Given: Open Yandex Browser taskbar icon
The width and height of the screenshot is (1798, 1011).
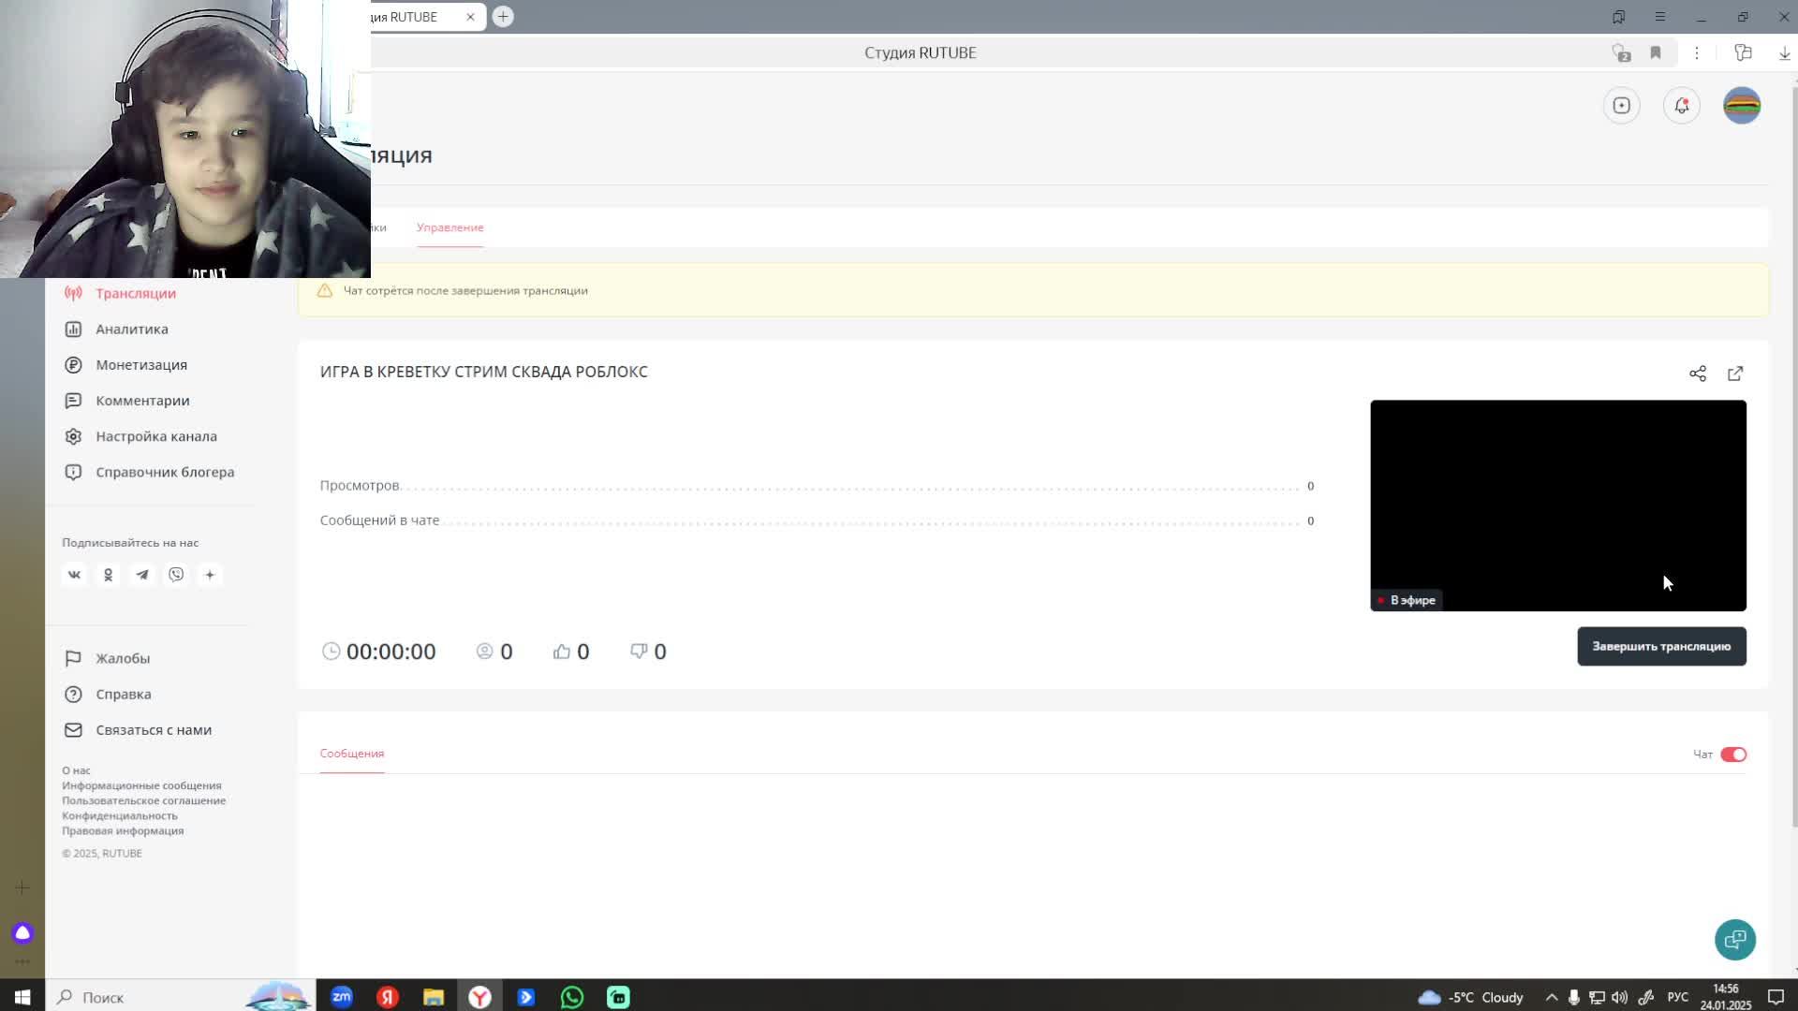Looking at the screenshot, I should (479, 997).
